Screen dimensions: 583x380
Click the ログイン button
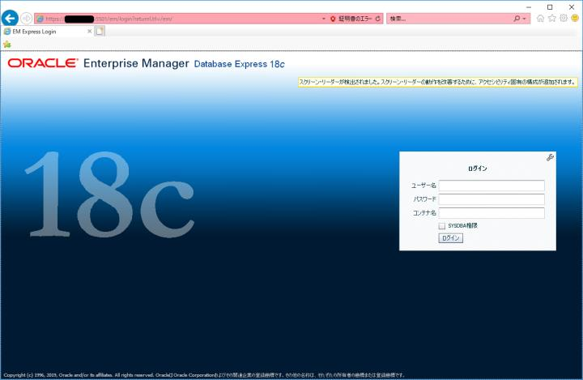(451, 238)
